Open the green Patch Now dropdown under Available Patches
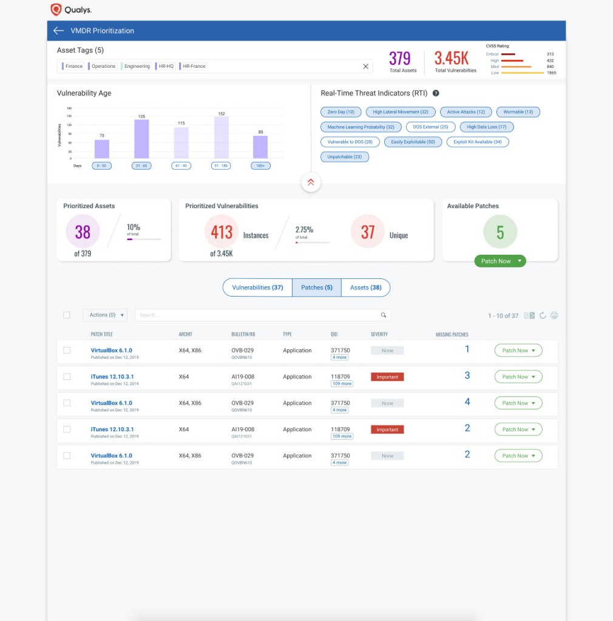This screenshot has height=621, width=613. [x=500, y=261]
